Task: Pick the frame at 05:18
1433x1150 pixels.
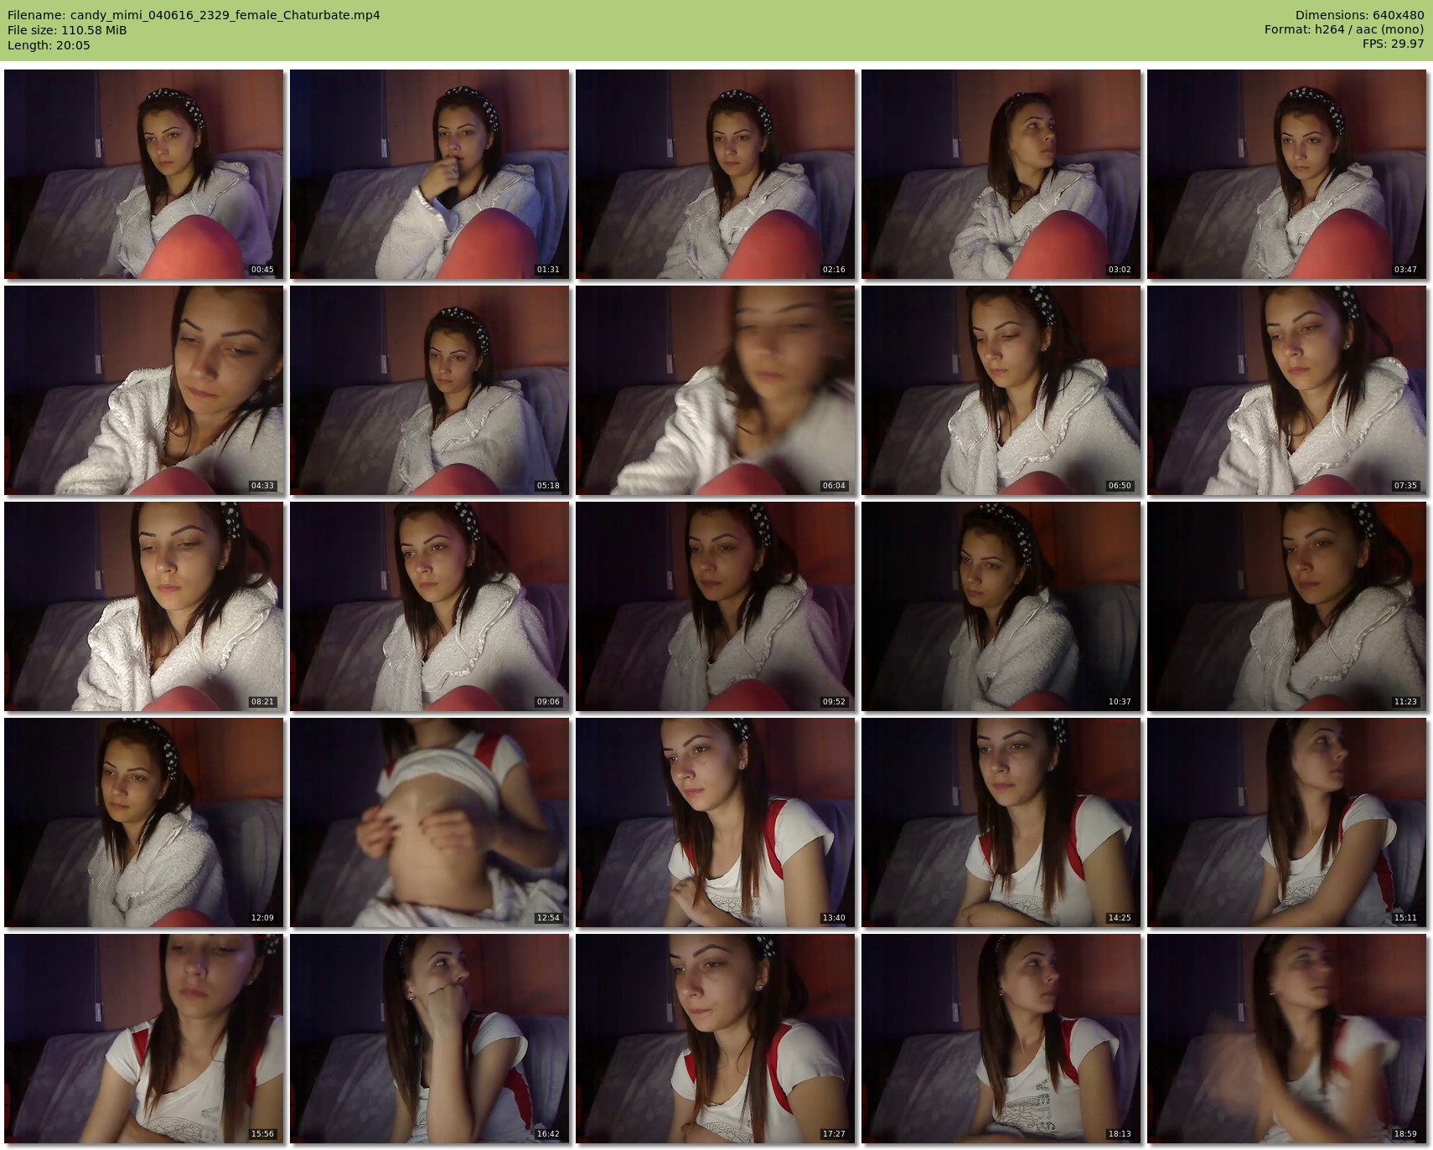Action: pyautogui.click(x=430, y=390)
